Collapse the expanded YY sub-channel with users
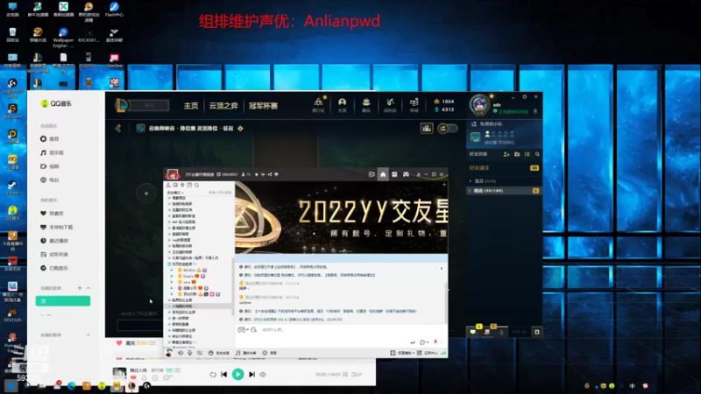The image size is (701, 394). [169, 264]
